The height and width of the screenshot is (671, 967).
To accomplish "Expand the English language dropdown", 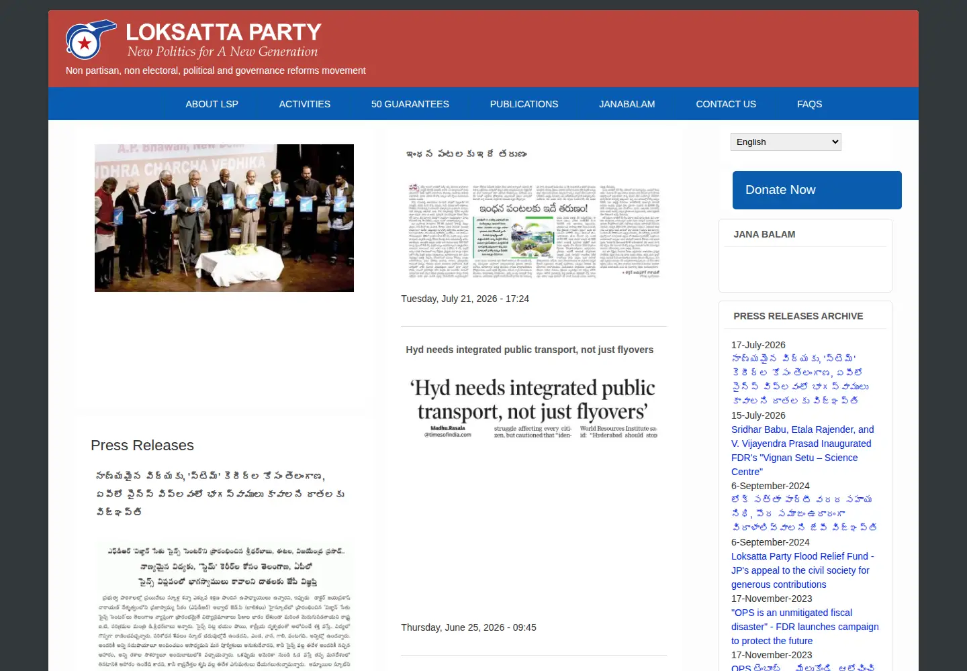I will coord(786,142).
